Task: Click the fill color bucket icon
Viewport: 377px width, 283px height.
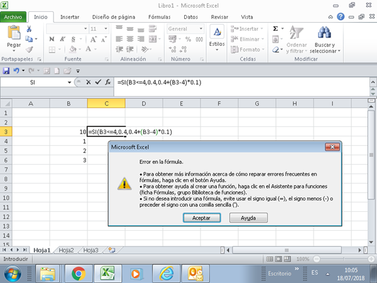Action: pos(73,49)
